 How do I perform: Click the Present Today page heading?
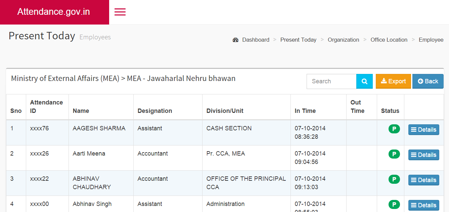point(42,36)
